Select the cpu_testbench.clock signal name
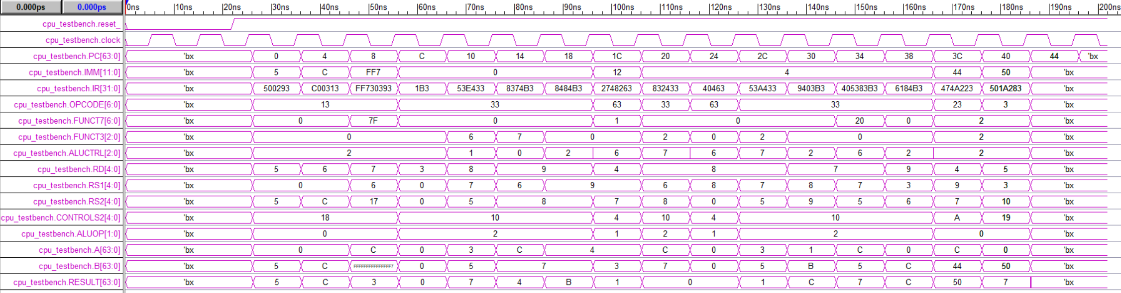This screenshot has height=293, width=1121. pos(83,40)
